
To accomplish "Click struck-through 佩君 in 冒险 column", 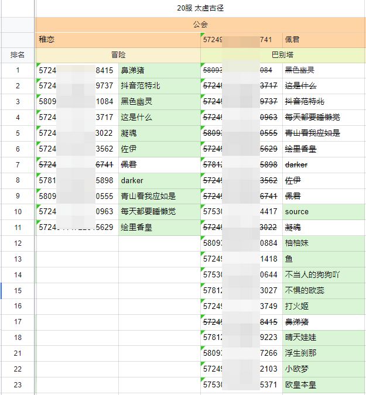I will coord(159,165).
